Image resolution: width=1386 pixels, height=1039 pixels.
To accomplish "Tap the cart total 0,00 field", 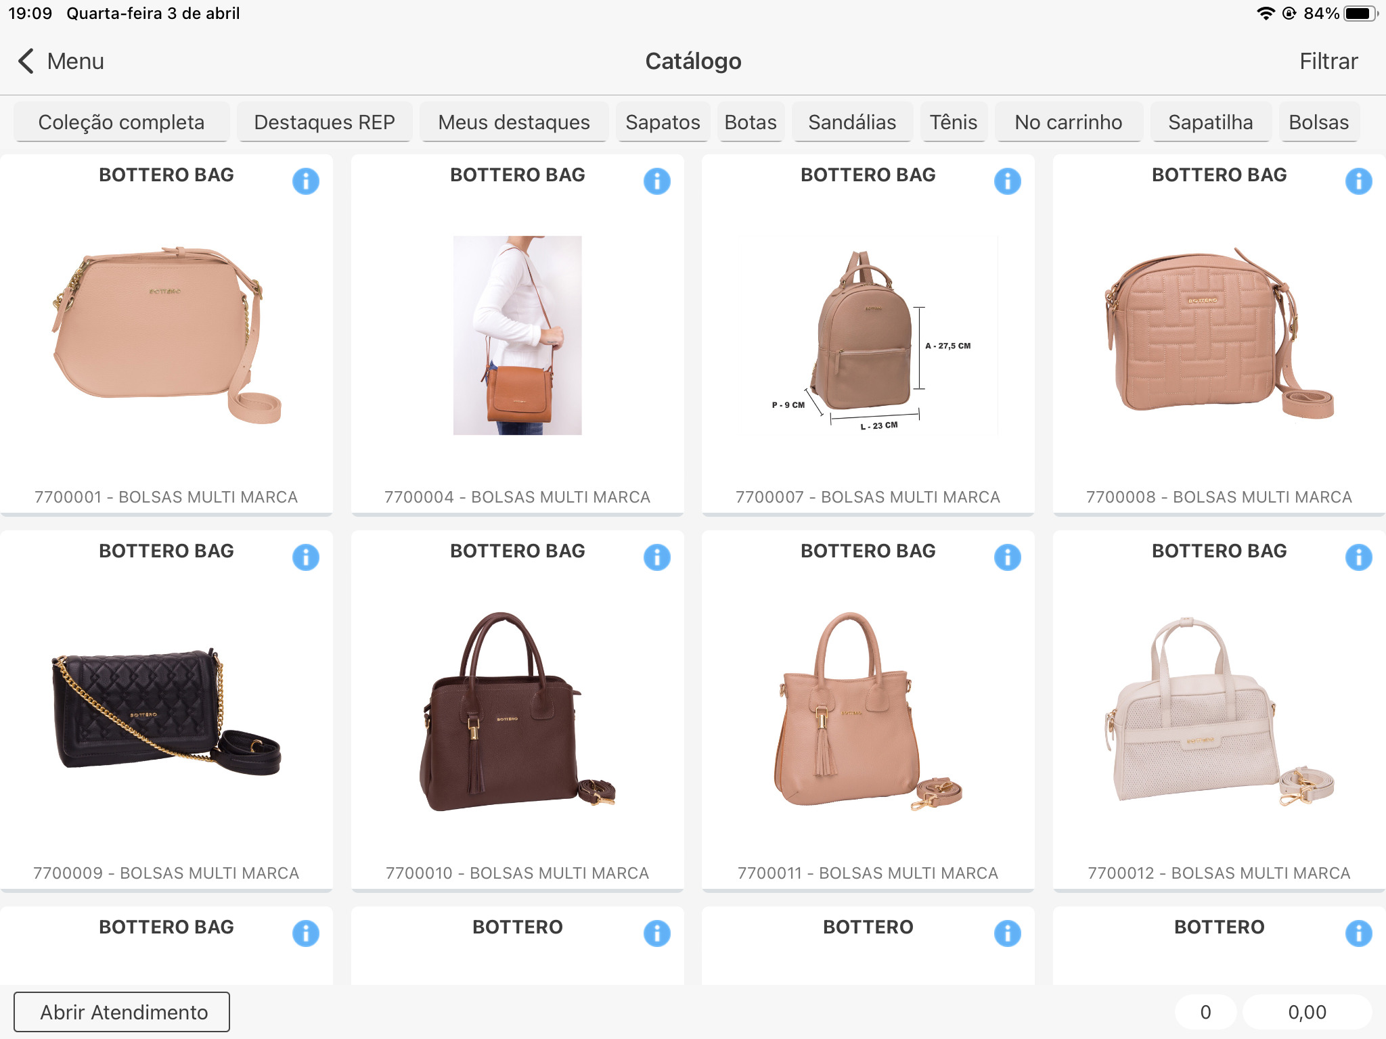I will pos(1306,1012).
